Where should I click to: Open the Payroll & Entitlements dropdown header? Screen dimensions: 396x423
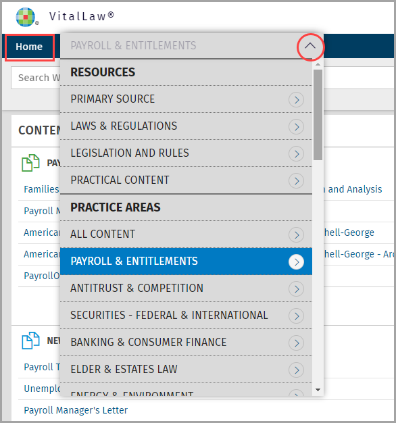coord(186,45)
